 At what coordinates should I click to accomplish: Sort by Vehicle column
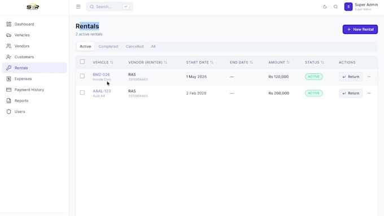point(103,63)
